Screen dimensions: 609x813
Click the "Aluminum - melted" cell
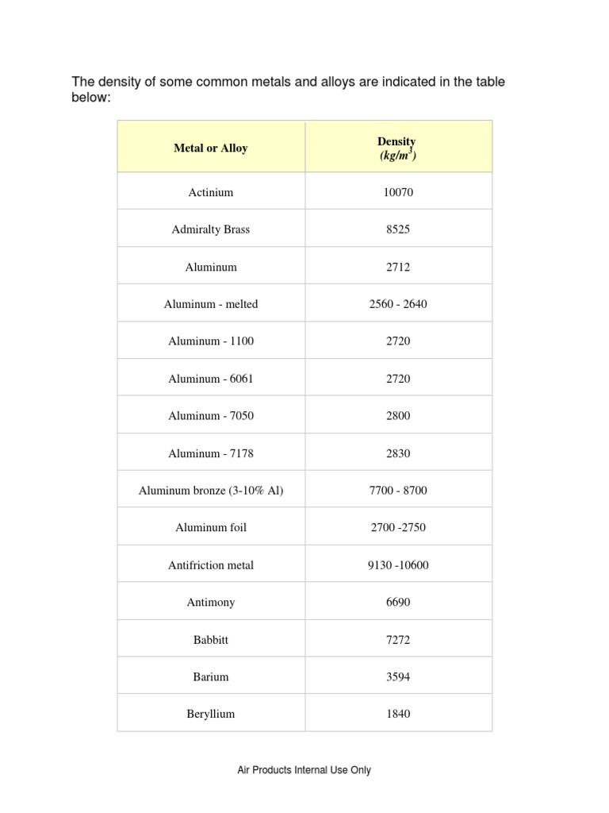pos(211,304)
